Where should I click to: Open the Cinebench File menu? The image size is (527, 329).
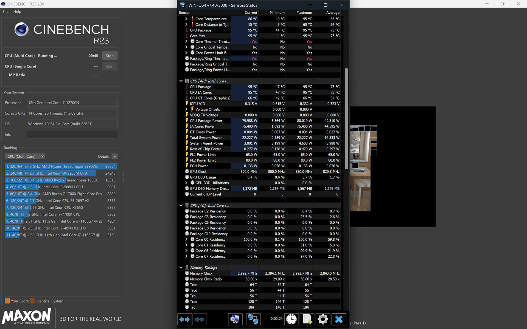coord(5,12)
